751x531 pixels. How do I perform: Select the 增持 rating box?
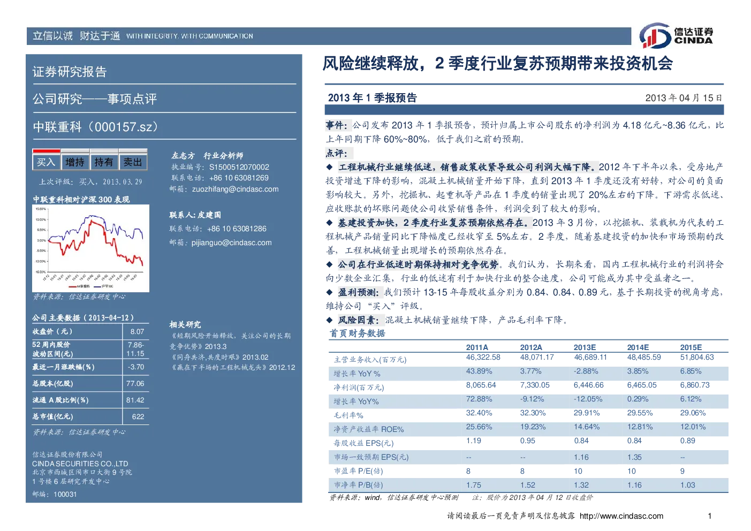pos(75,162)
